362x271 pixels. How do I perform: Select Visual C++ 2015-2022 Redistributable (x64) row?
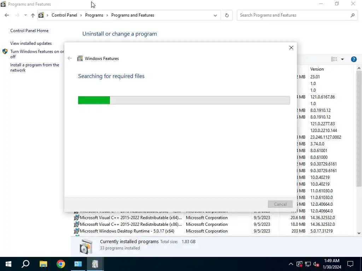[213, 217]
